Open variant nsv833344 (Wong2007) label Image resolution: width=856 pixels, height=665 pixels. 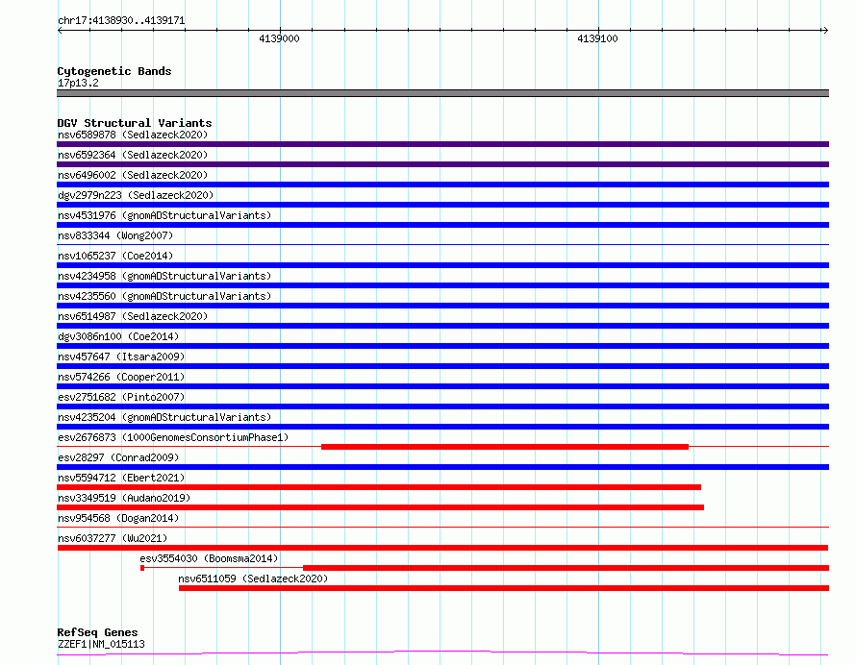pos(115,235)
